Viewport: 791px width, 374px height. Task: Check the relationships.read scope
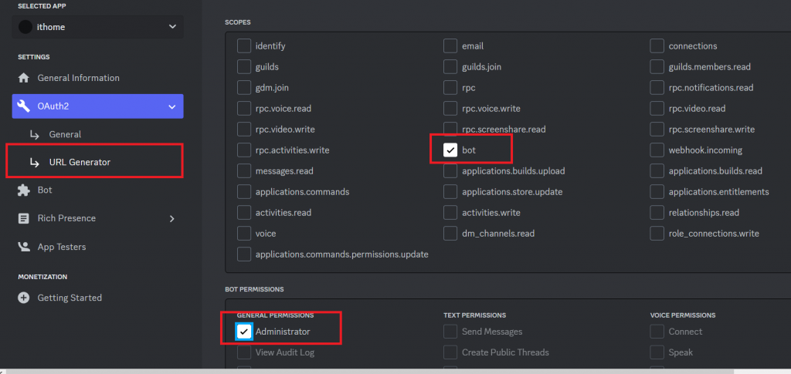[657, 212]
